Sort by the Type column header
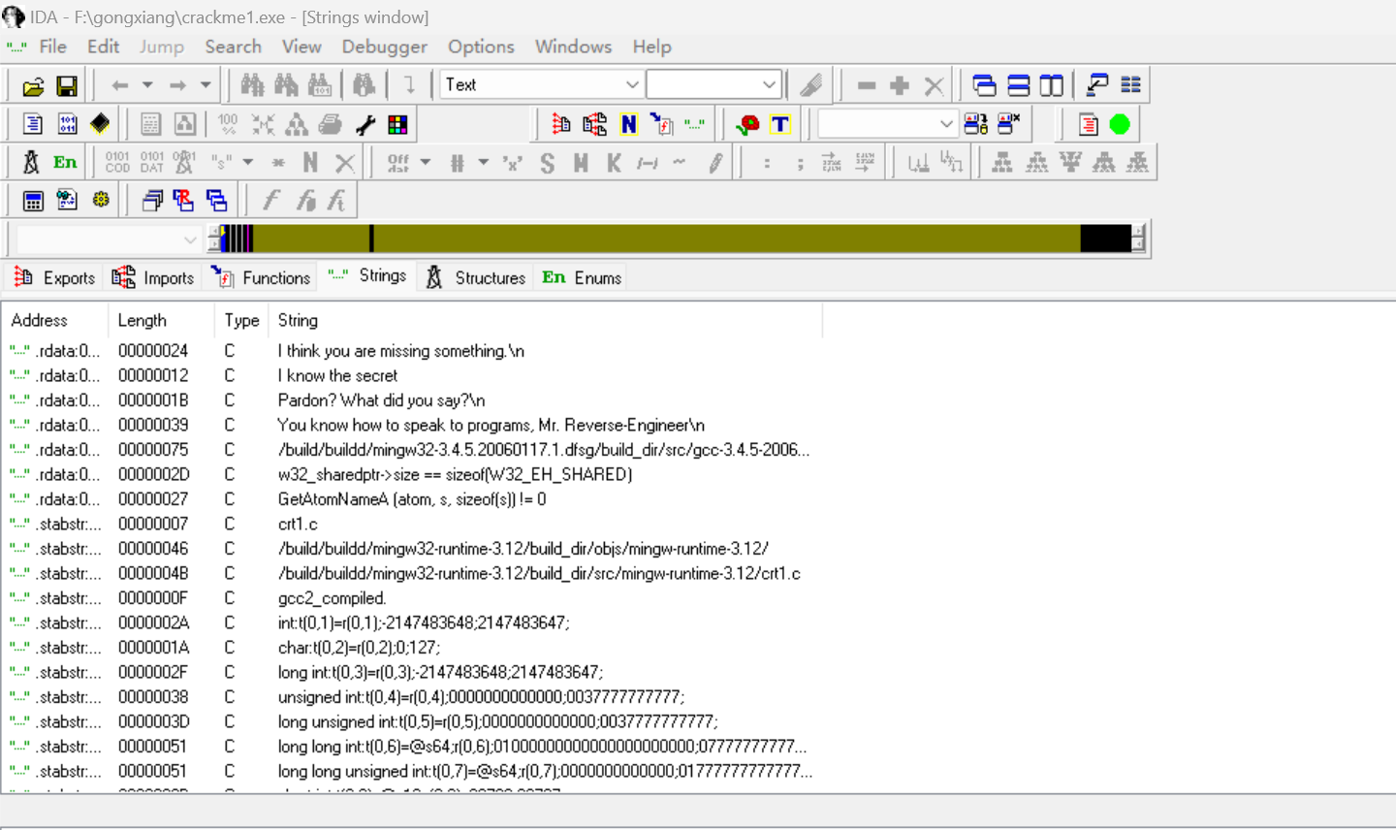 [x=242, y=320]
